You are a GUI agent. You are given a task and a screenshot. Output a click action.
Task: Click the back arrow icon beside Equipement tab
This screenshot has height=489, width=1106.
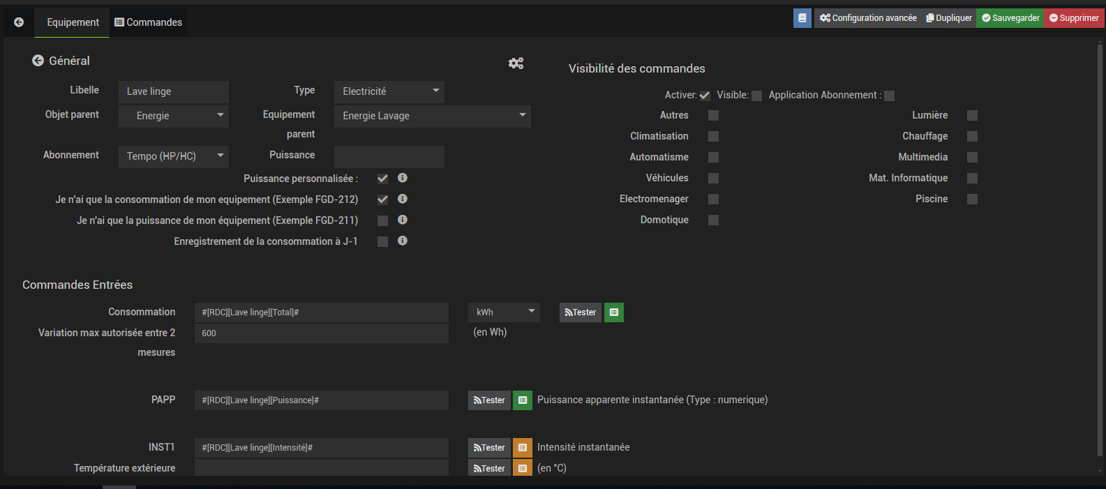point(19,22)
